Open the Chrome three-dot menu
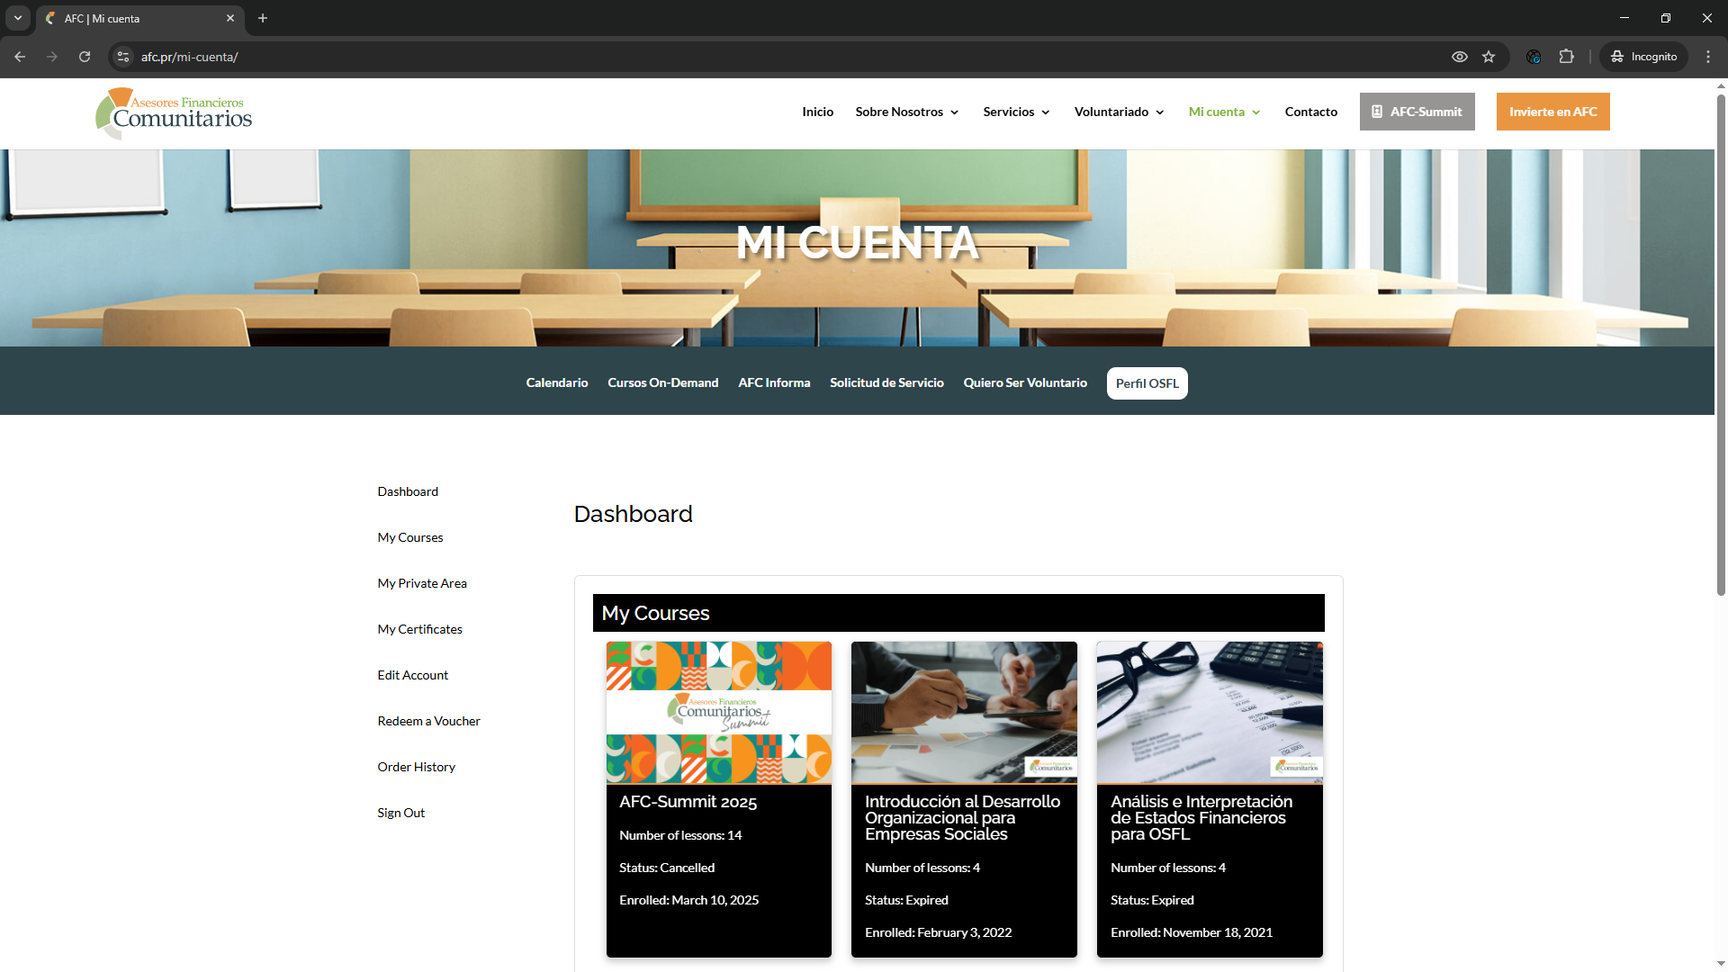The height and width of the screenshot is (972, 1728). (1708, 57)
